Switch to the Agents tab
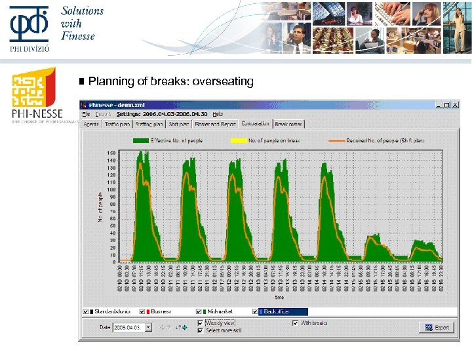Viewport: 472px width, 354px height. pos(91,124)
